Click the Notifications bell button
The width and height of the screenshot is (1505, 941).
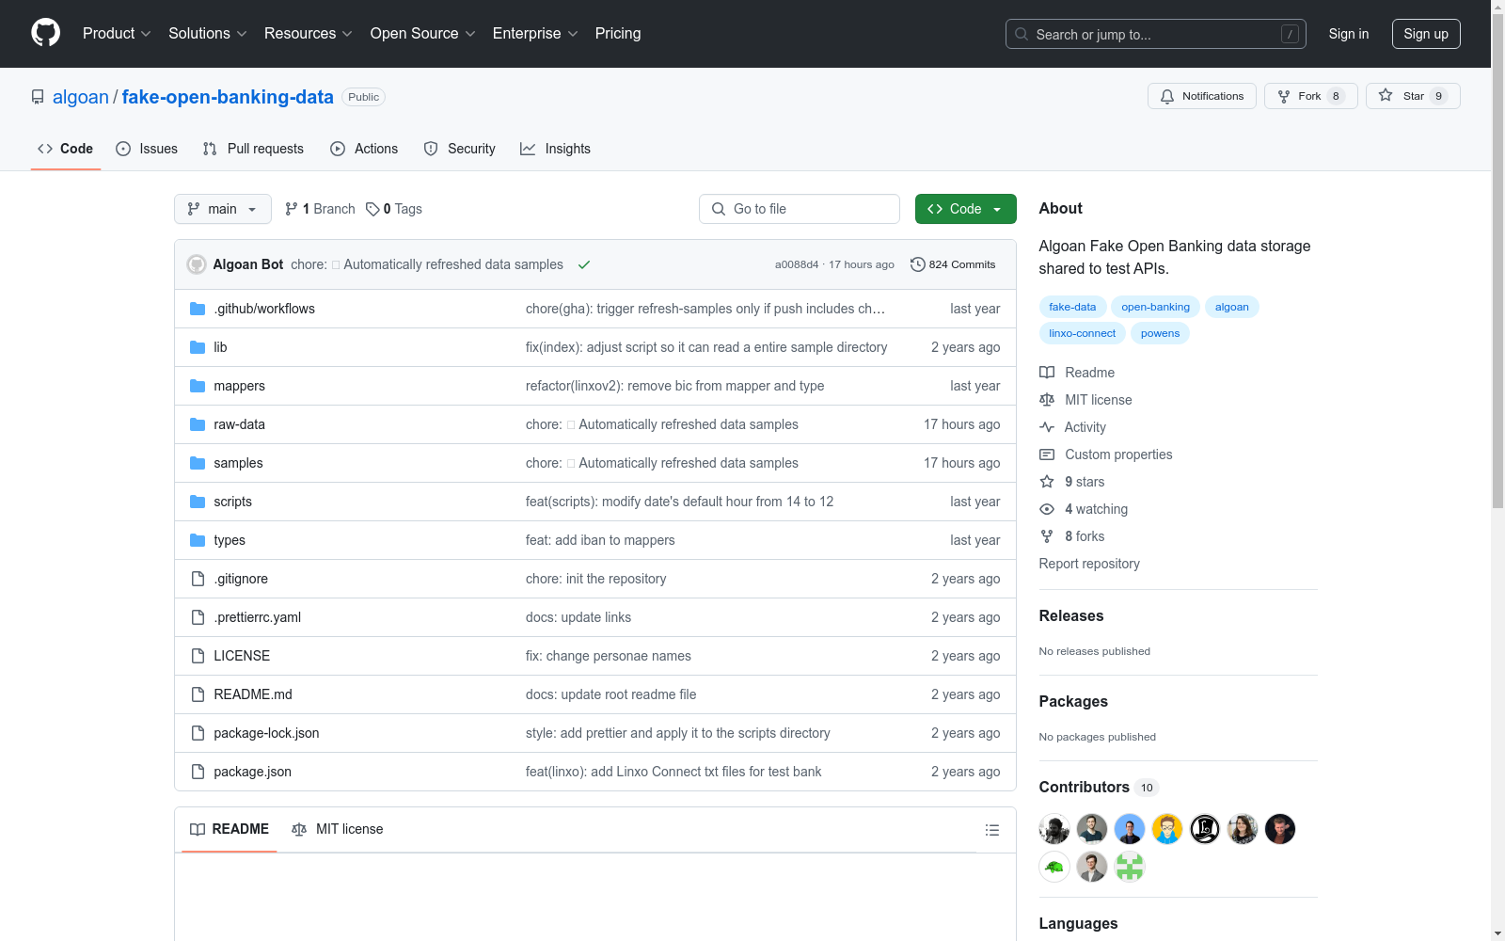point(1201,96)
